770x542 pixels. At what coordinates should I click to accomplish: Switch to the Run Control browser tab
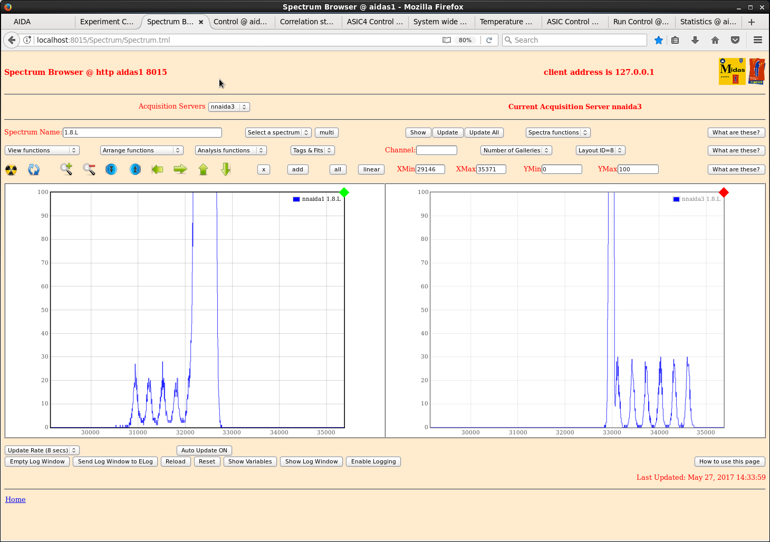pos(640,22)
